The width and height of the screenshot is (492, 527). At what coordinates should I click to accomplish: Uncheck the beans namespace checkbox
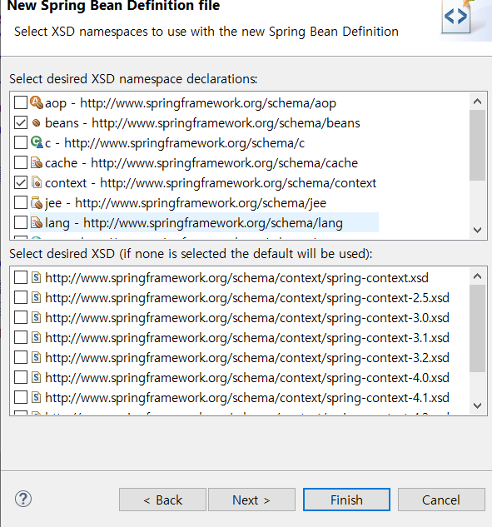21,122
